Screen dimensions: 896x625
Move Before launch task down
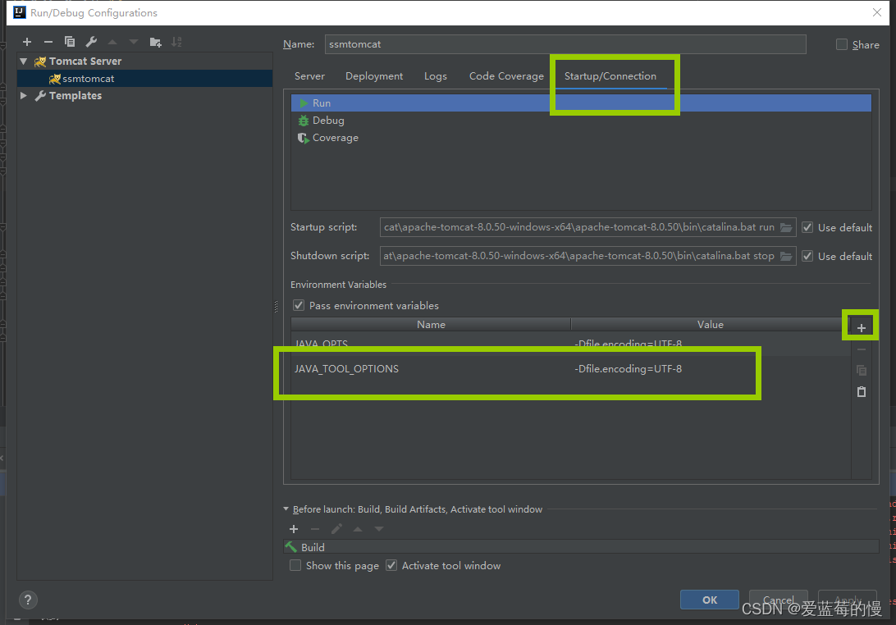[x=379, y=529]
